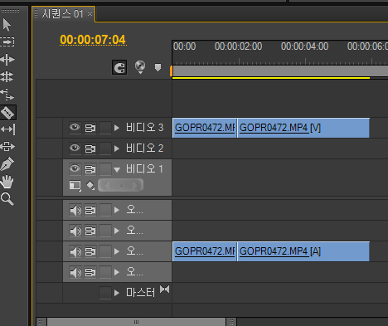Mute the first audio track speaker

[75, 211]
